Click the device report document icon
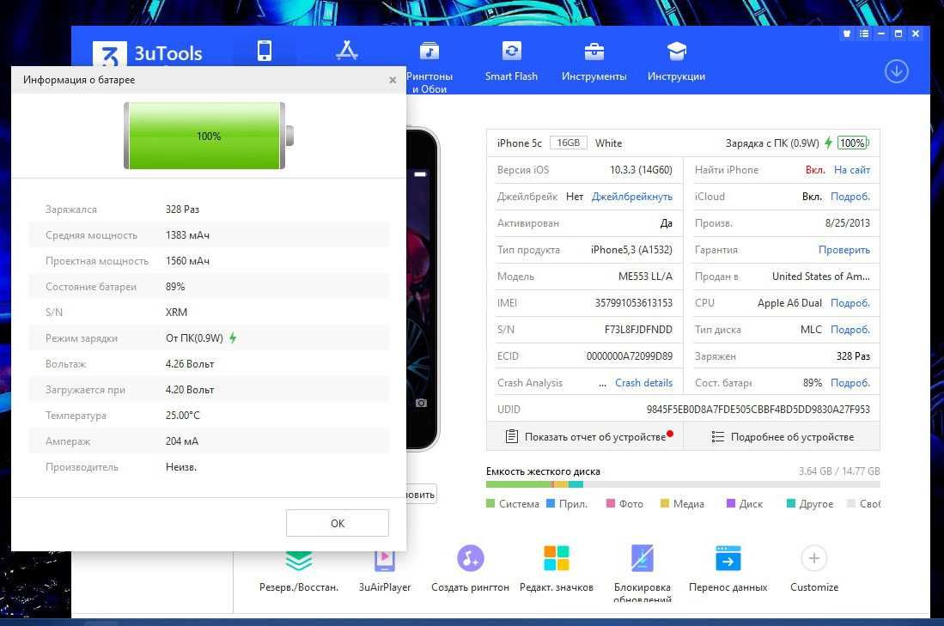Viewport: 944px width, 626px height. tap(511, 436)
